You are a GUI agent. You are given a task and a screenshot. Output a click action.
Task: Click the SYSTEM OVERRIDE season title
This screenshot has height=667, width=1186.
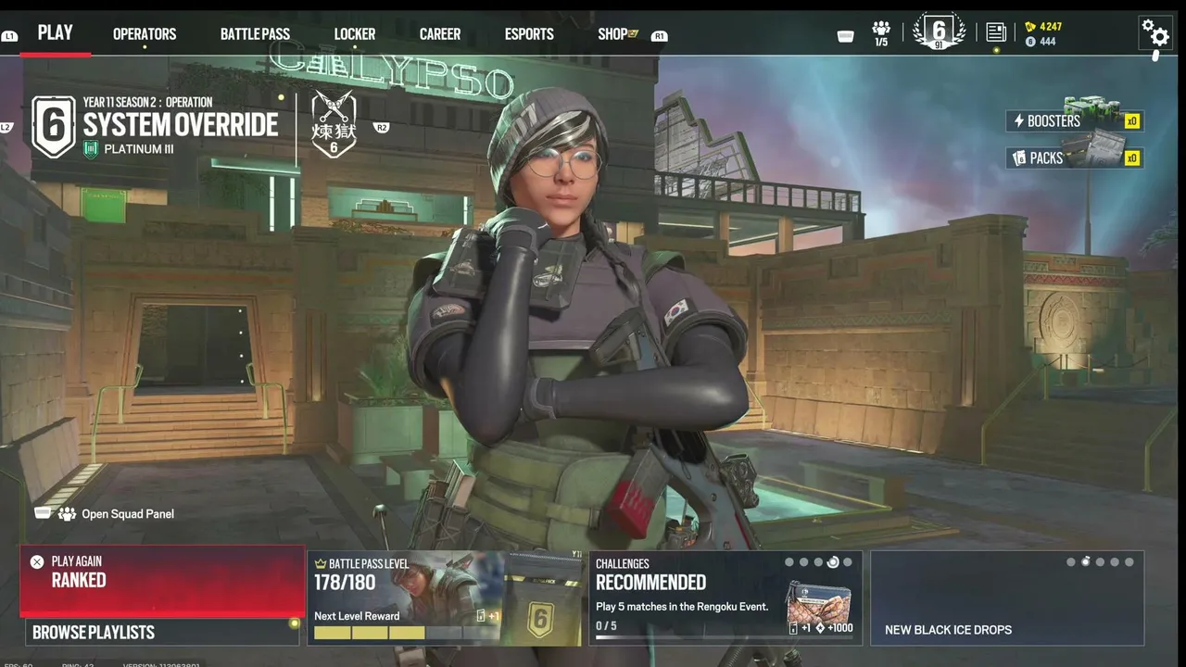point(181,125)
